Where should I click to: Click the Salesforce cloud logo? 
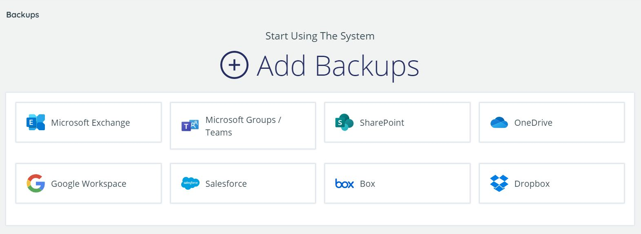point(190,184)
